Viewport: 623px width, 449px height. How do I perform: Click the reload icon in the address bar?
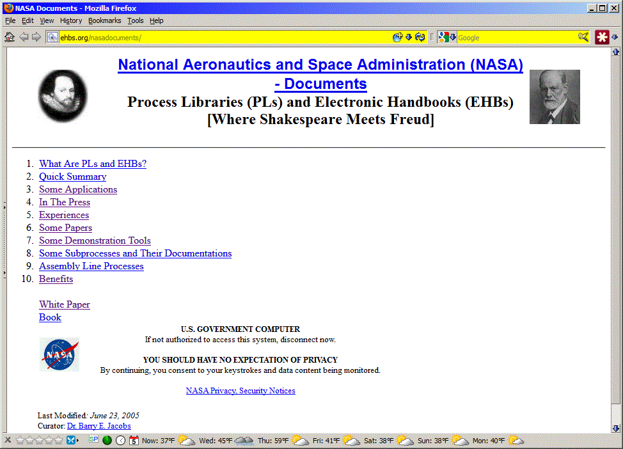420,37
